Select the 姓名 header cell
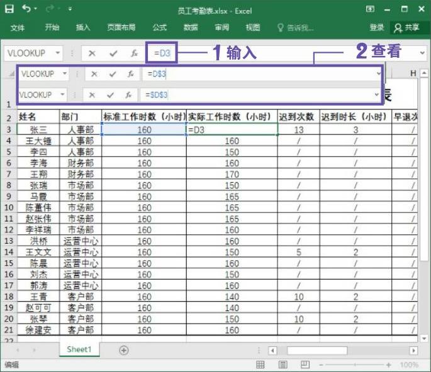 pyautogui.click(x=38, y=117)
